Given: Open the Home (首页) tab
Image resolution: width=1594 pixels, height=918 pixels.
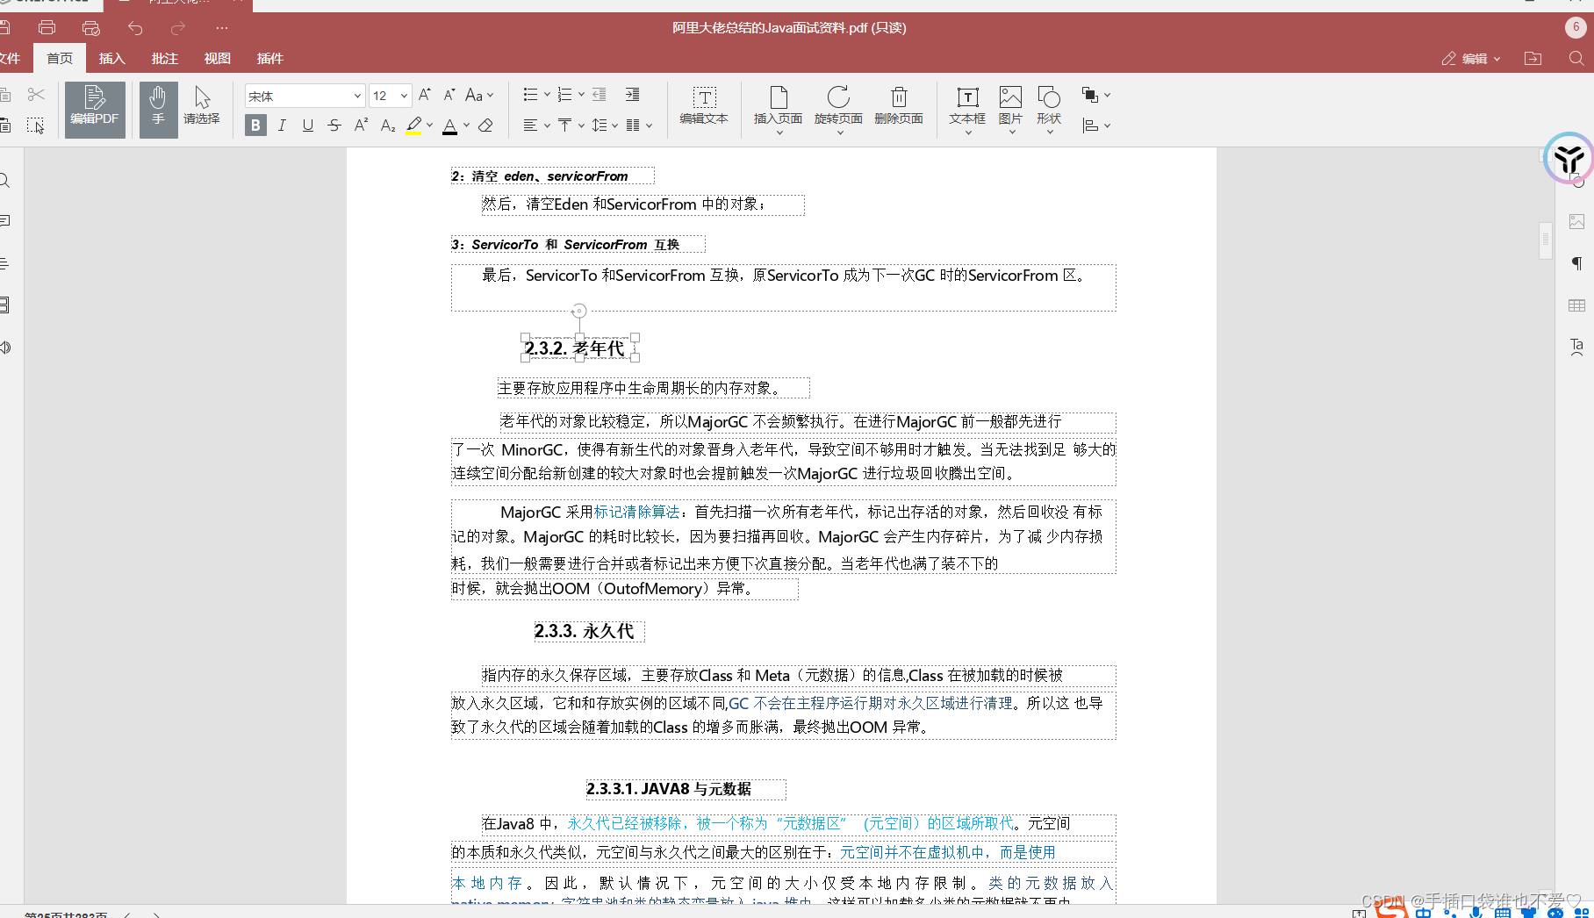Looking at the screenshot, I should pyautogui.click(x=60, y=59).
